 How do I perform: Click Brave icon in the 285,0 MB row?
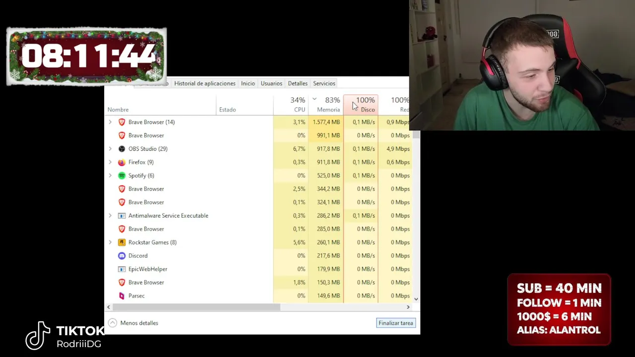point(122,229)
